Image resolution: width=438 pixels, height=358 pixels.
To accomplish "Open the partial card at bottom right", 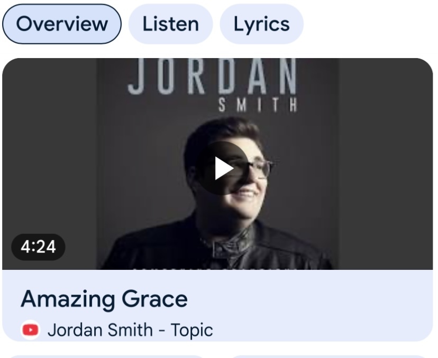I will [330, 356].
